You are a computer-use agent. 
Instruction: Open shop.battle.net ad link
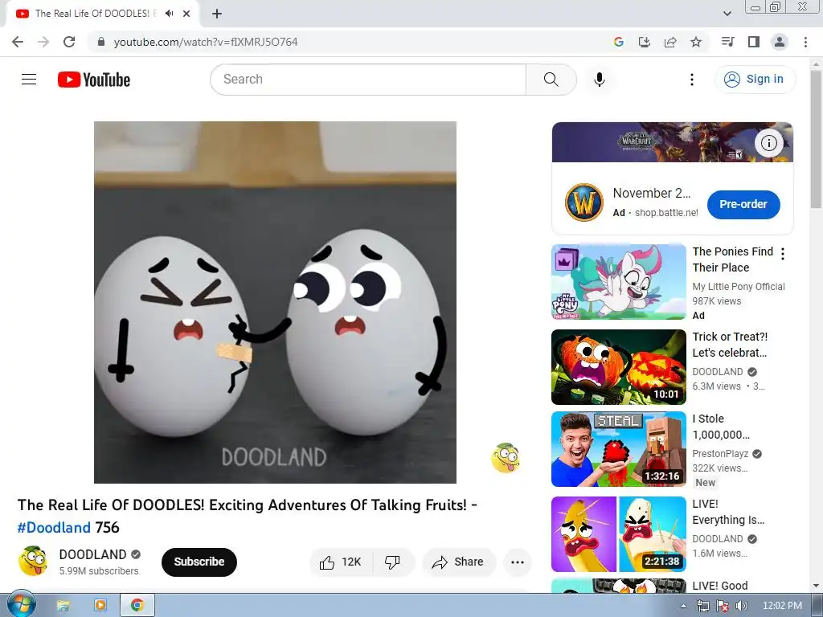666,212
